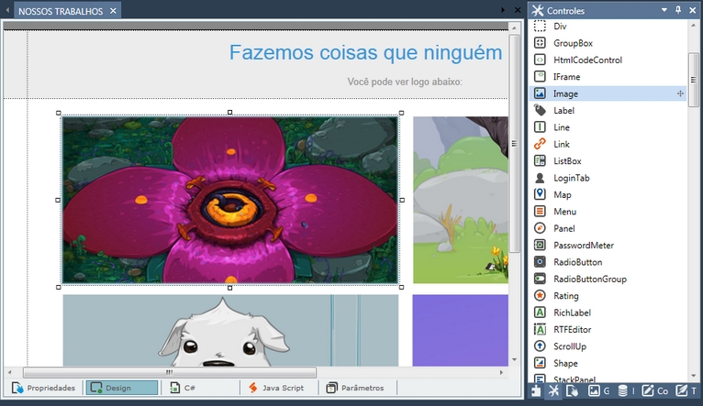Screen dimensions: 703x406
Task: Pick the Map control
Action: point(563,194)
